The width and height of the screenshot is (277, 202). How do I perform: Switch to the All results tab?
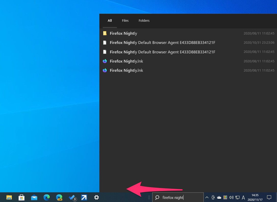point(110,21)
